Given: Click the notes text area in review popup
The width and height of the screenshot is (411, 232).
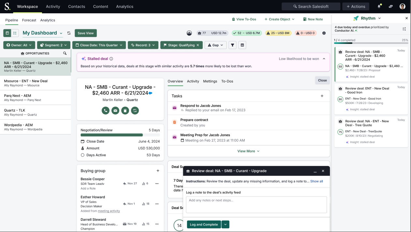Looking at the screenshot, I should point(256,205).
